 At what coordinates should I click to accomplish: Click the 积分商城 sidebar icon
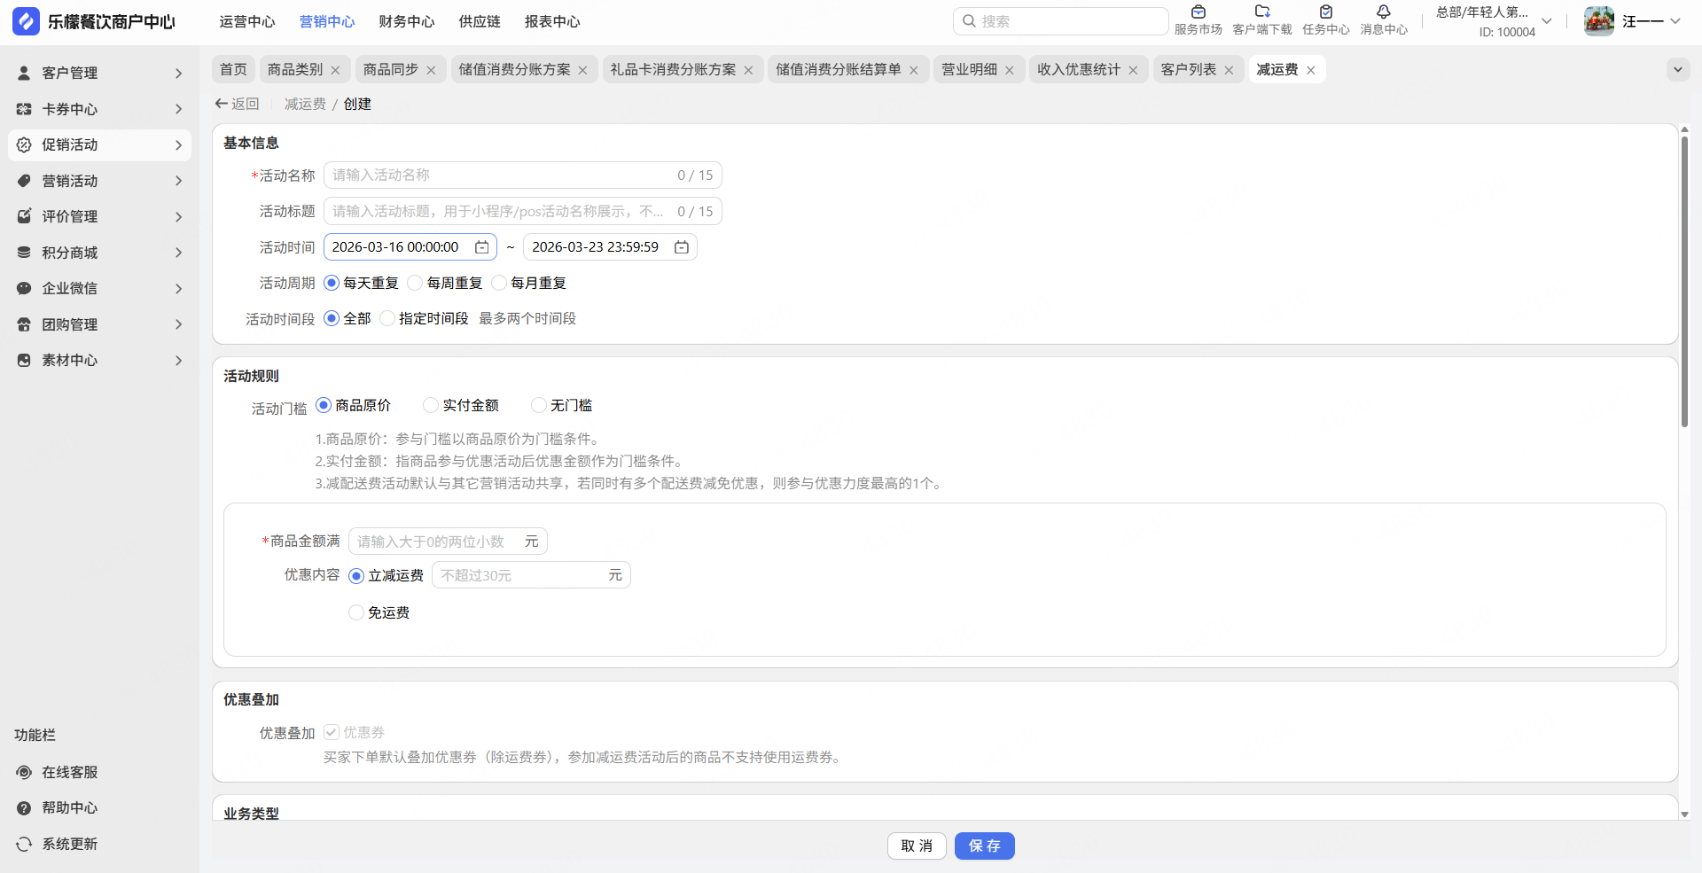coord(24,253)
